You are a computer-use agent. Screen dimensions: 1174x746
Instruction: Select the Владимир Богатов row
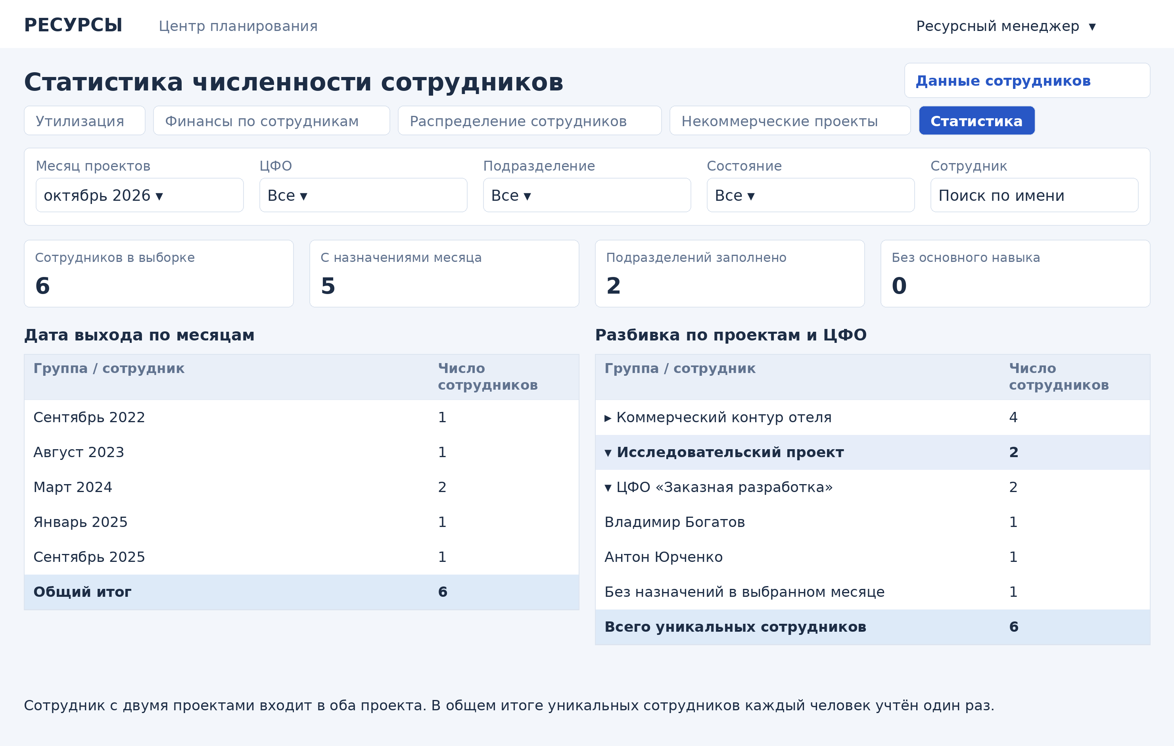(872, 522)
